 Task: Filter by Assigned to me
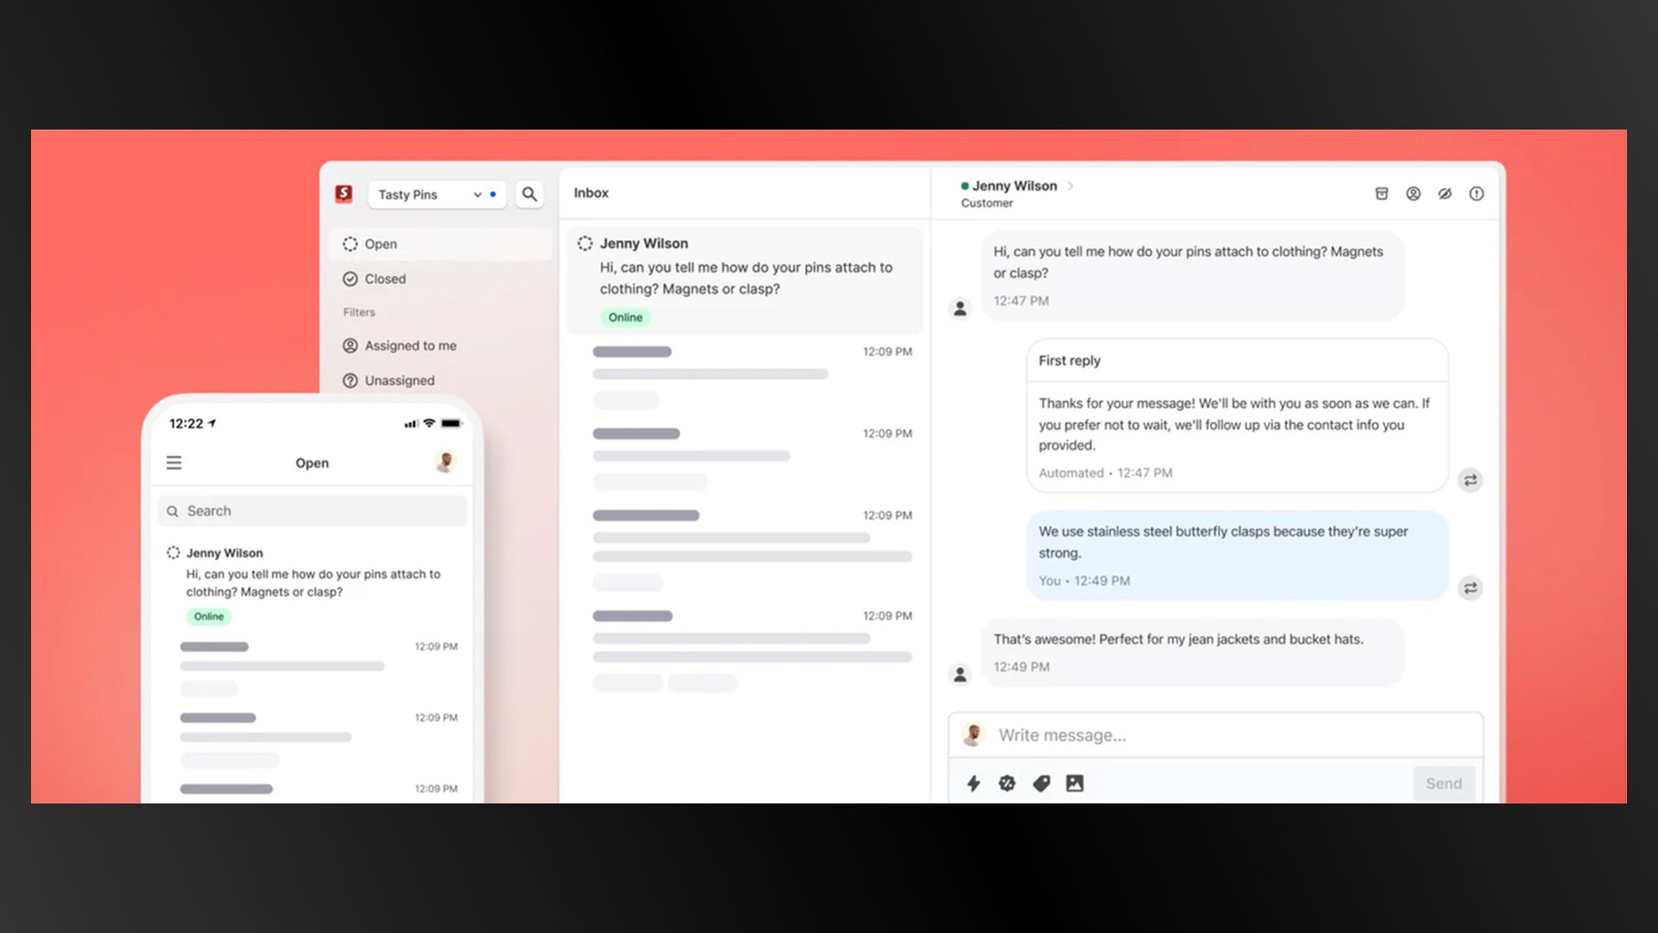pos(410,346)
